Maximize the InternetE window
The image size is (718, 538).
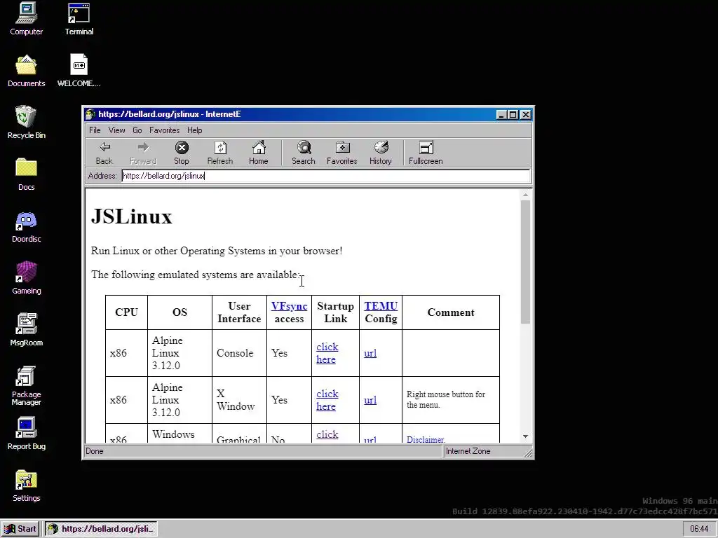[x=513, y=115]
